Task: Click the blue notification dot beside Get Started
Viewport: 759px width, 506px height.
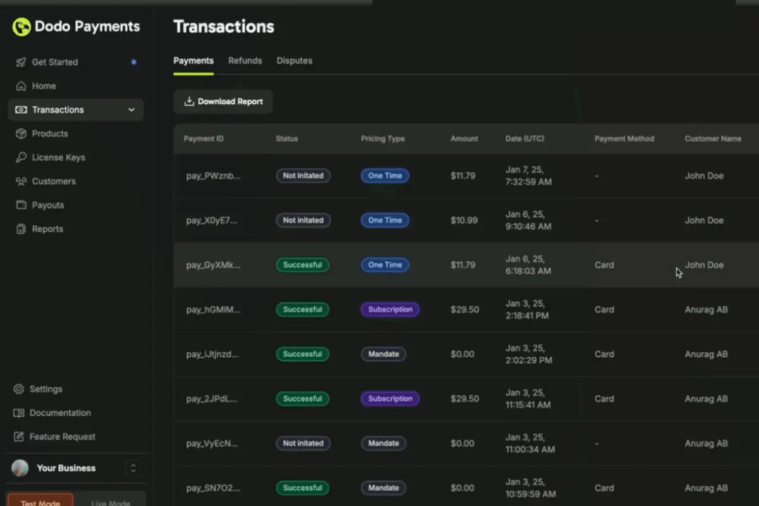Action: click(x=133, y=62)
